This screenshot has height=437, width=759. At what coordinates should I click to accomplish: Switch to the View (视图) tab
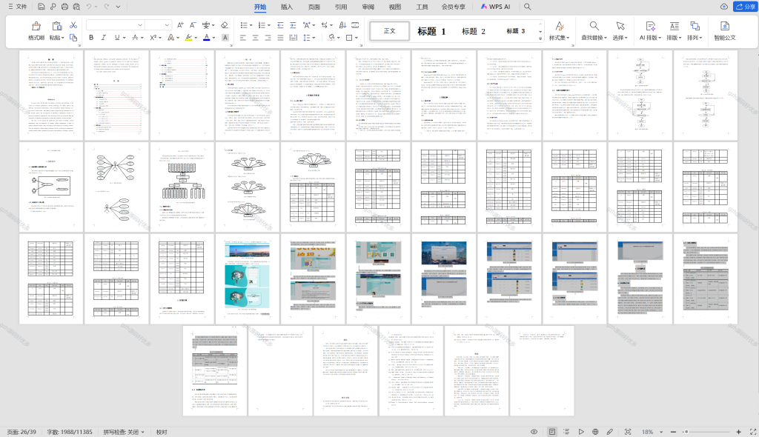[x=395, y=7]
